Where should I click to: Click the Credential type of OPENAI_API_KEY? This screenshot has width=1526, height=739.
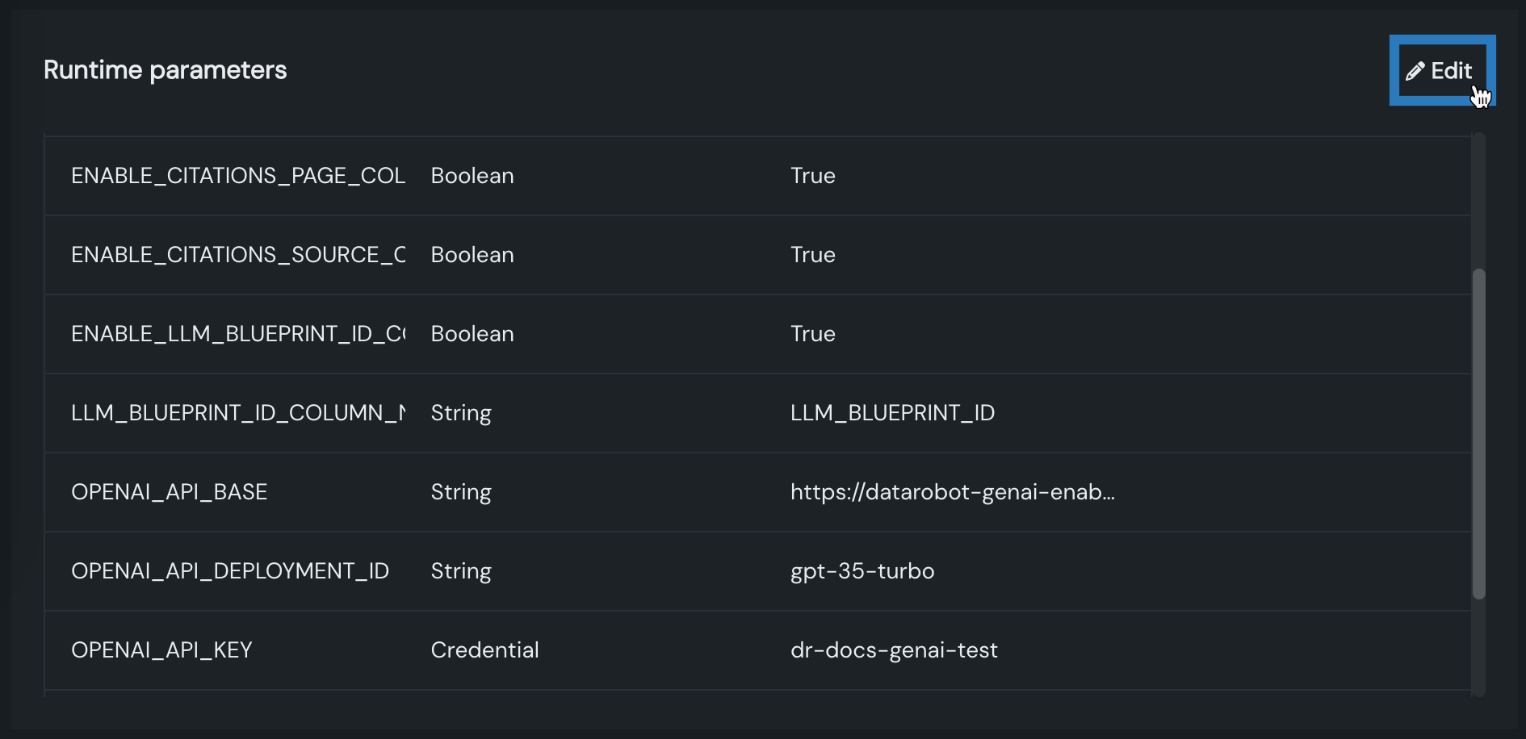tap(484, 650)
